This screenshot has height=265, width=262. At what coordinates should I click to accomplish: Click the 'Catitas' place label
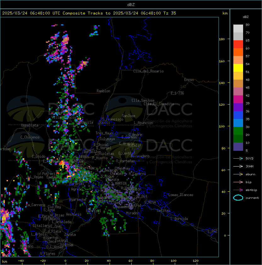(x=163, y=211)
